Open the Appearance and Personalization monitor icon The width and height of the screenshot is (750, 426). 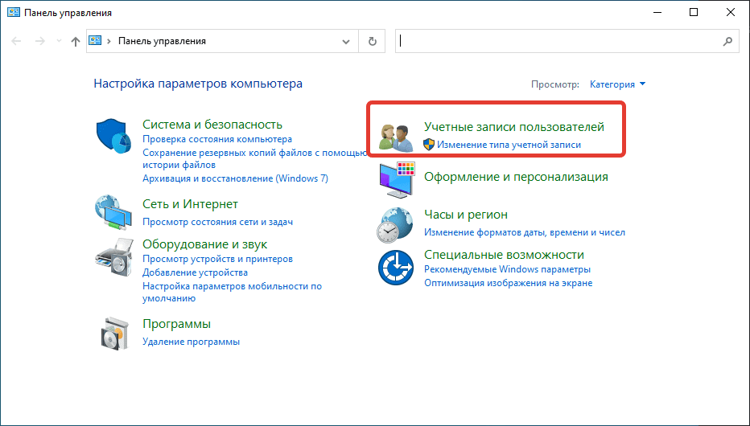[x=397, y=179]
